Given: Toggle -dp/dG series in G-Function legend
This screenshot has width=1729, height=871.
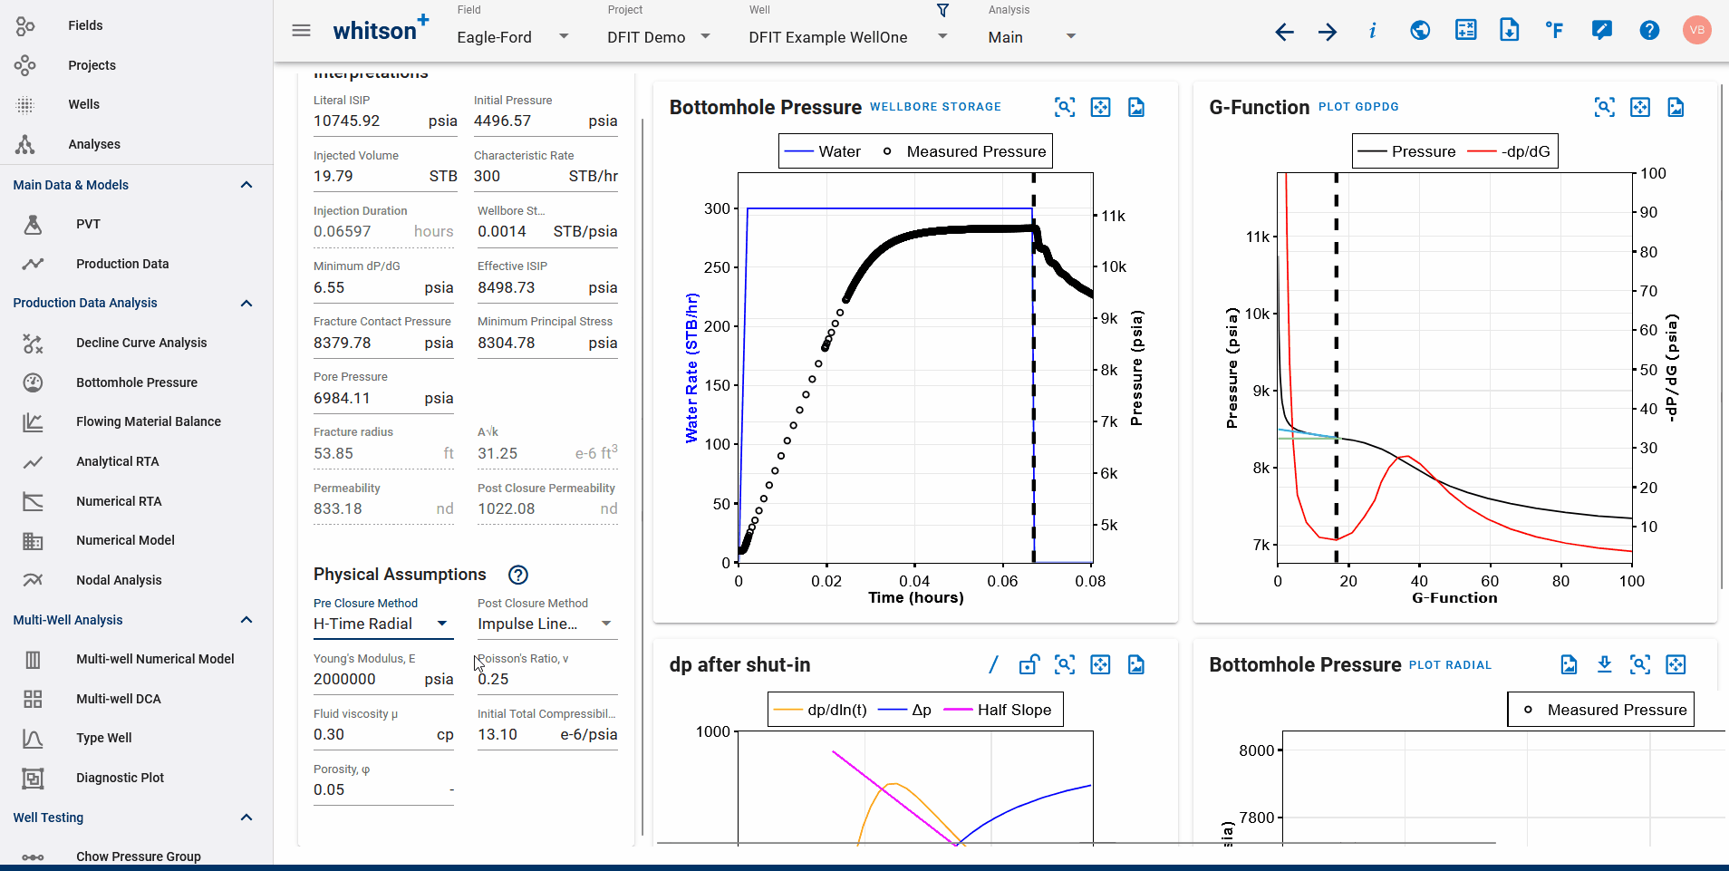Looking at the screenshot, I should coord(1509,151).
